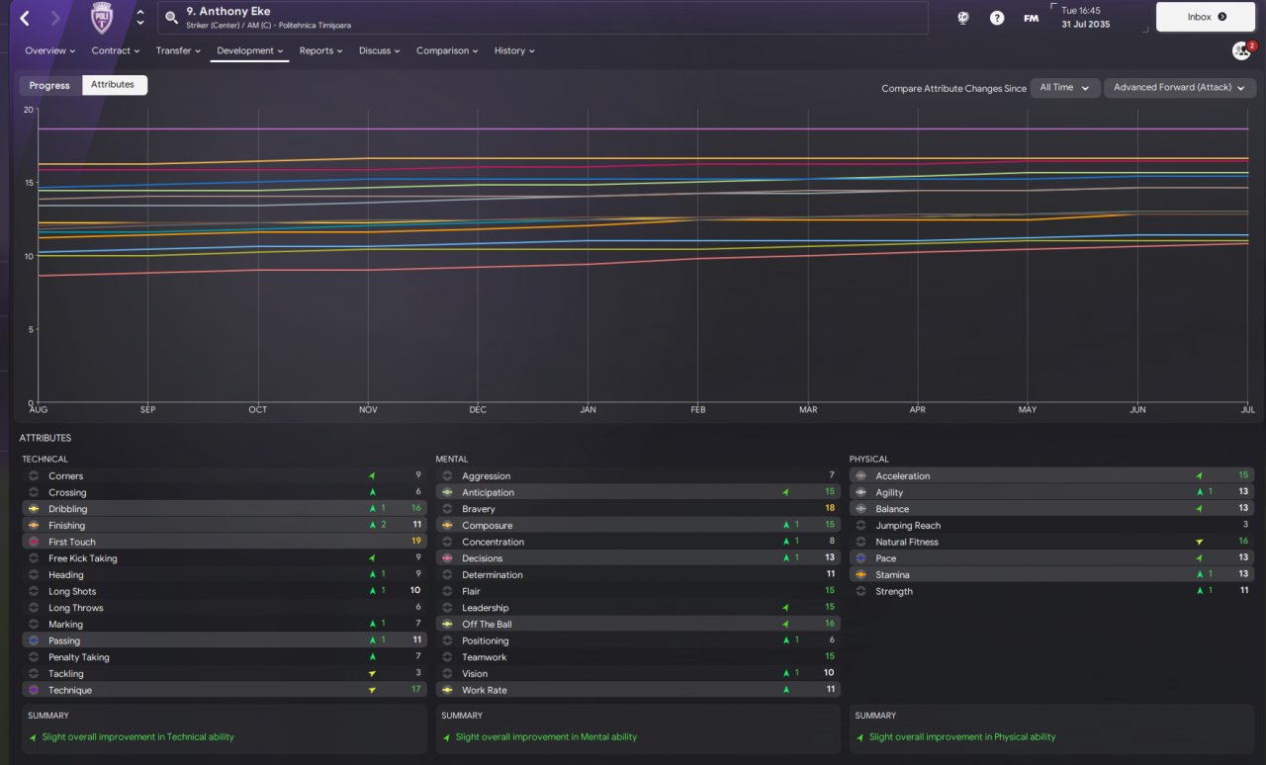
Task: Expand the Development dropdown menu
Action: tap(250, 50)
